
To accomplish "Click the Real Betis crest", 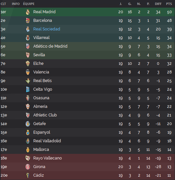I will point(28,81).
